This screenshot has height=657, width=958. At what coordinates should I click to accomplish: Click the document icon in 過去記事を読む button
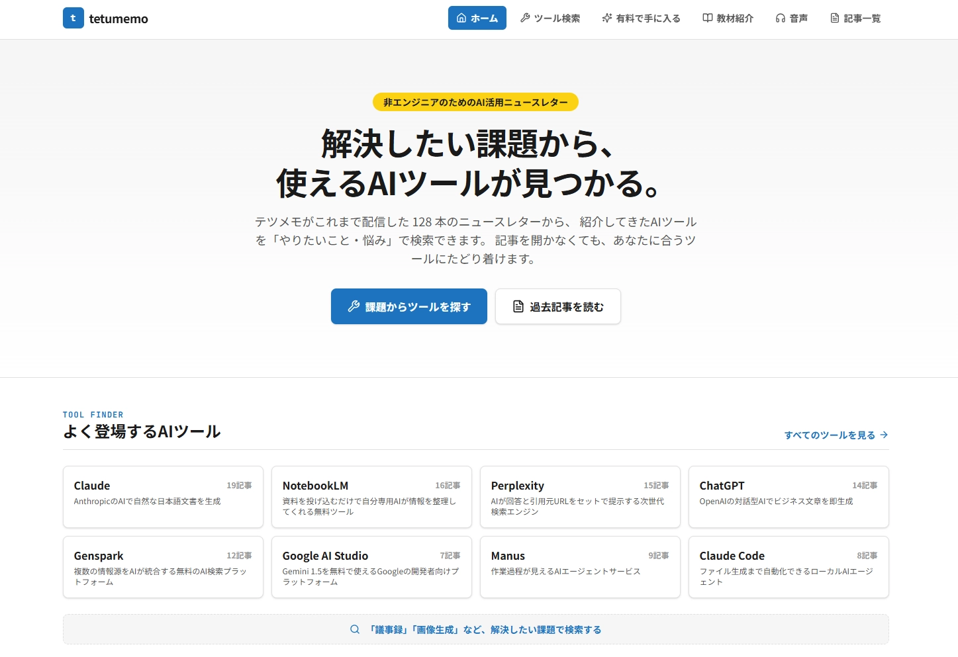coord(518,306)
